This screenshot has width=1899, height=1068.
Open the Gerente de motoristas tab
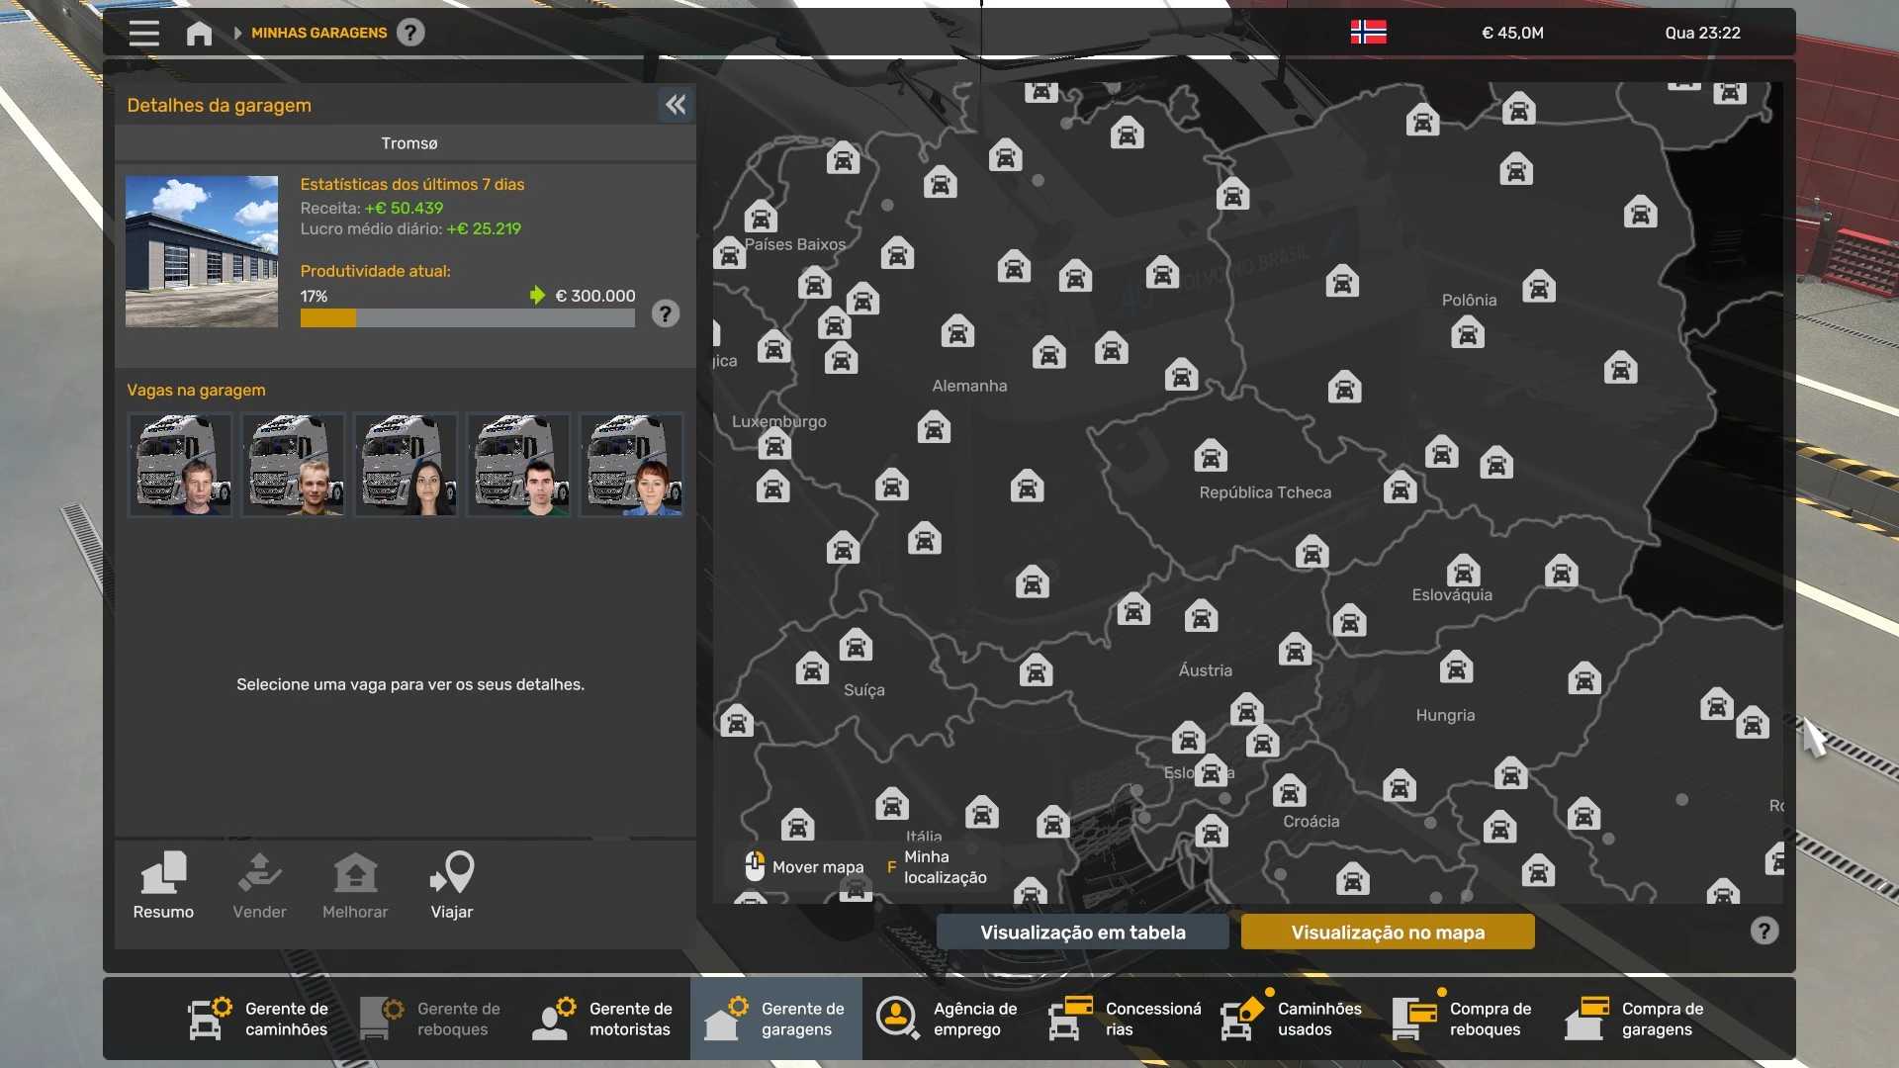point(603,1019)
